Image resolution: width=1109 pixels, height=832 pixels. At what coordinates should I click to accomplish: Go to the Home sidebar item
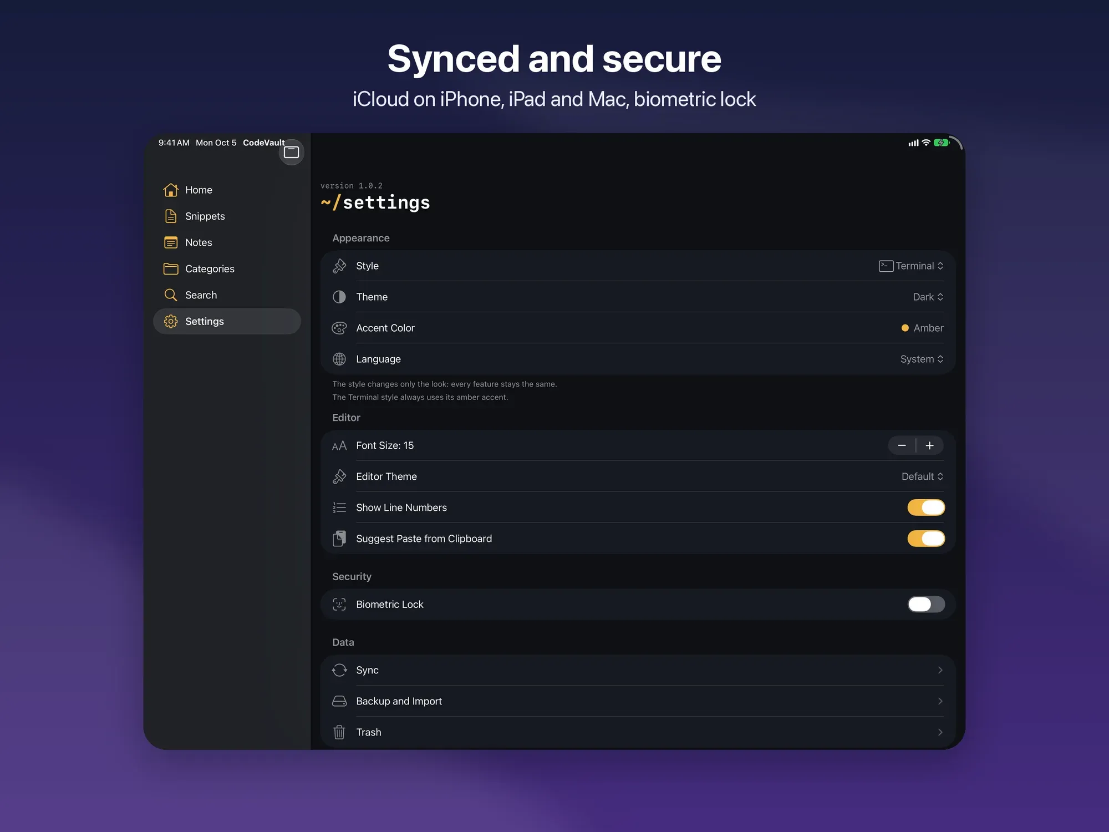point(227,190)
